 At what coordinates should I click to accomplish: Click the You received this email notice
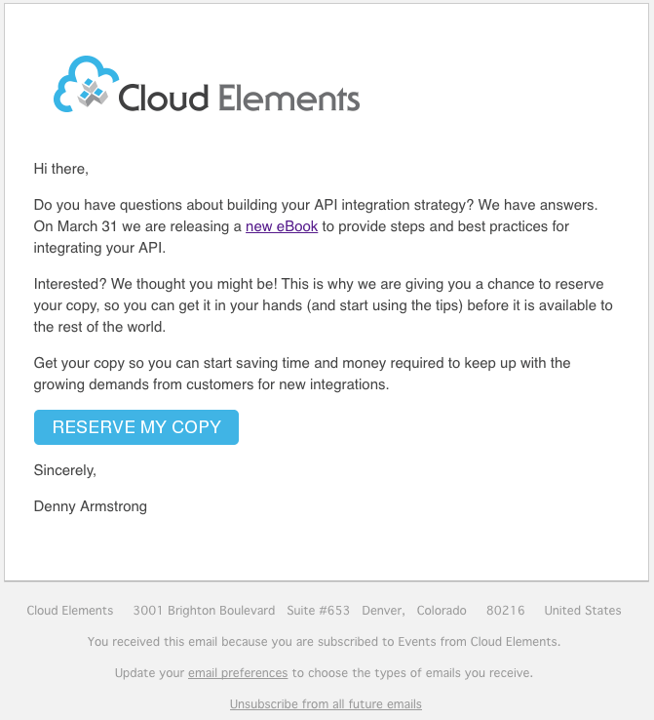click(324, 642)
